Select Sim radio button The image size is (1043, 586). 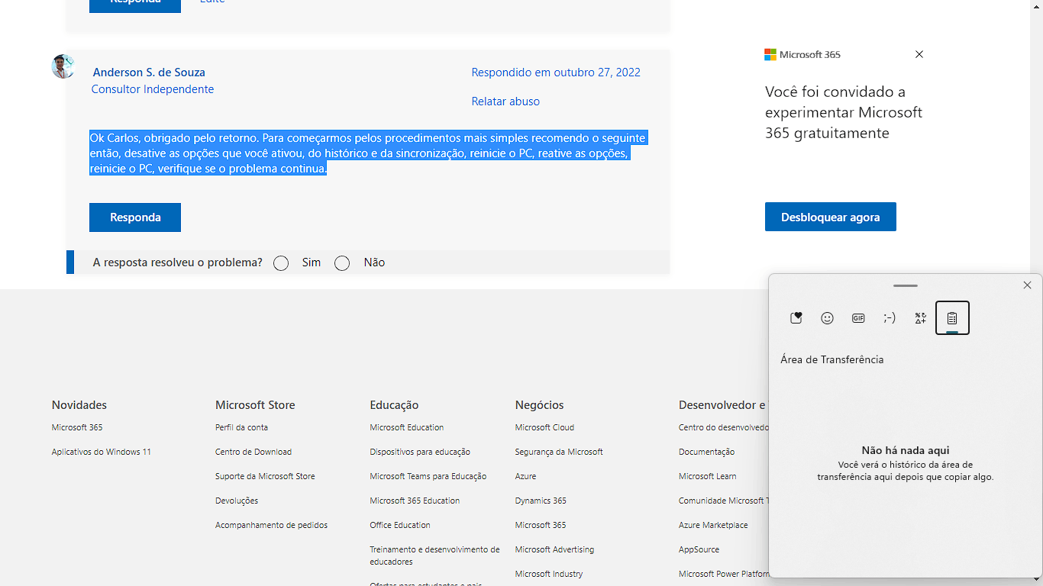tap(281, 263)
